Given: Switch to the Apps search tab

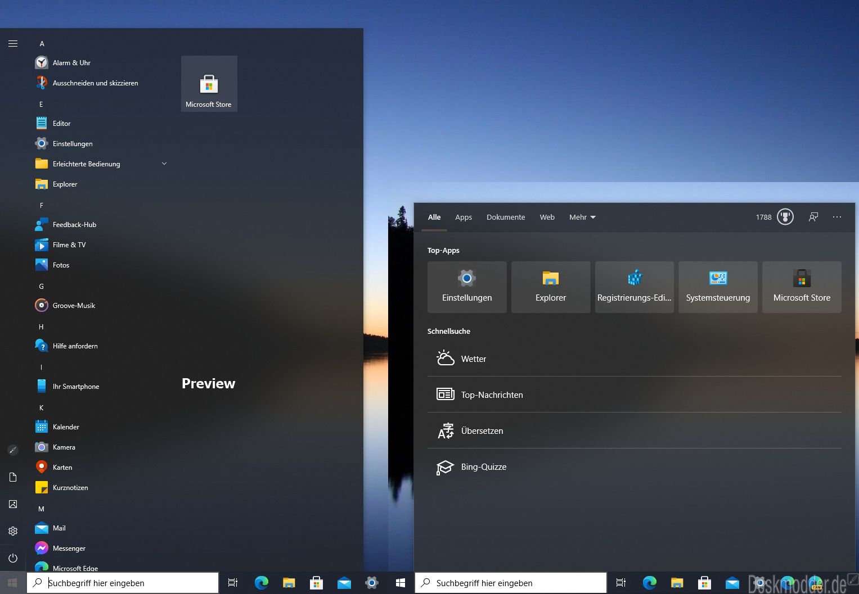Looking at the screenshot, I should tap(464, 217).
